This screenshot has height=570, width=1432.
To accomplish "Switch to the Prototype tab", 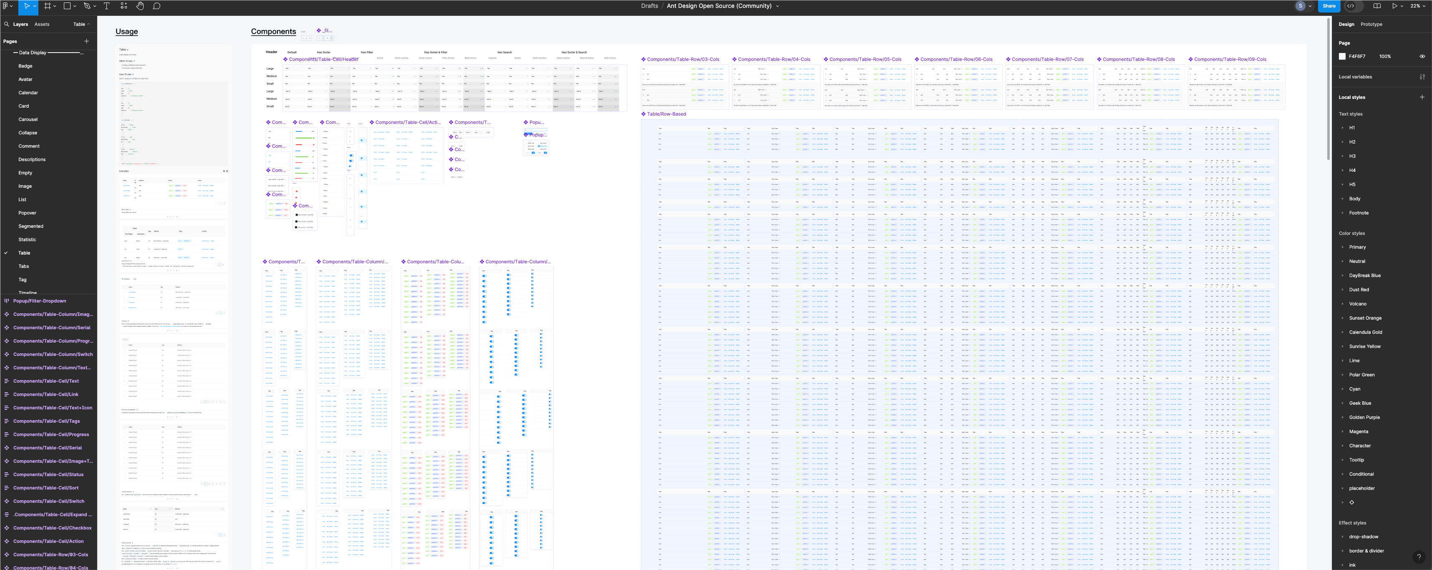I will 1371,25.
